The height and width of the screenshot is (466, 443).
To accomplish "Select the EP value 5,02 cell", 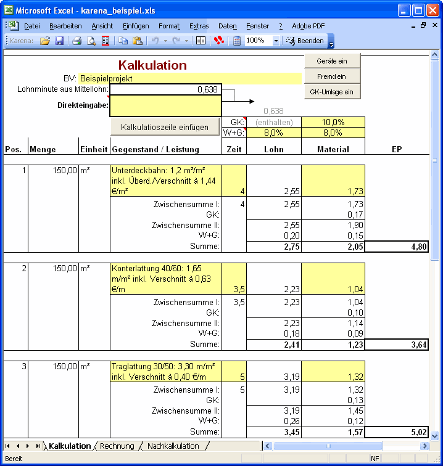I will pyautogui.click(x=397, y=432).
